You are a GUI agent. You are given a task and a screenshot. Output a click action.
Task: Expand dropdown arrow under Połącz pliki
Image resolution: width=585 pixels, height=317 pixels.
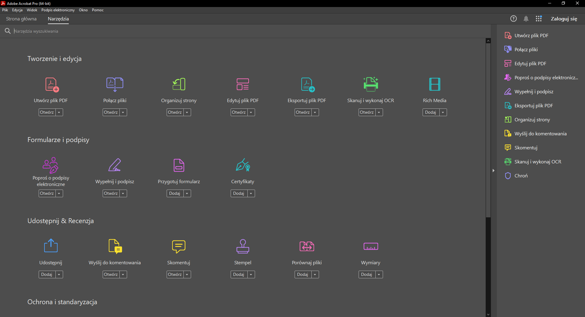coord(123,112)
